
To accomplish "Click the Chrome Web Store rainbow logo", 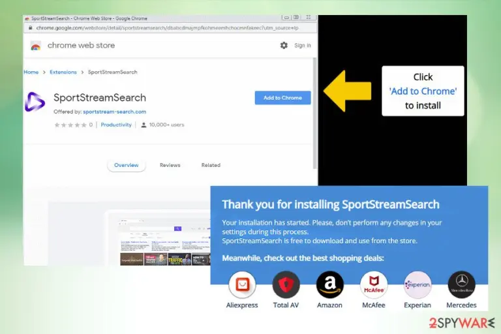I will 35,46.
